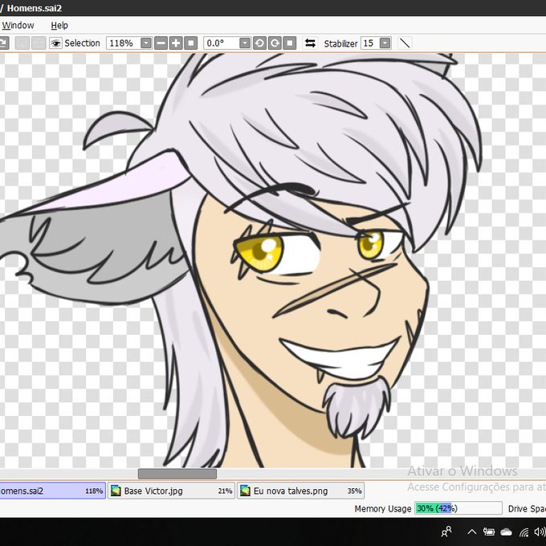Rotate the view counterclockwise

[x=259, y=43]
